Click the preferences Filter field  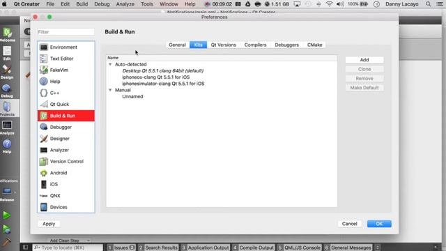click(66, 32)
